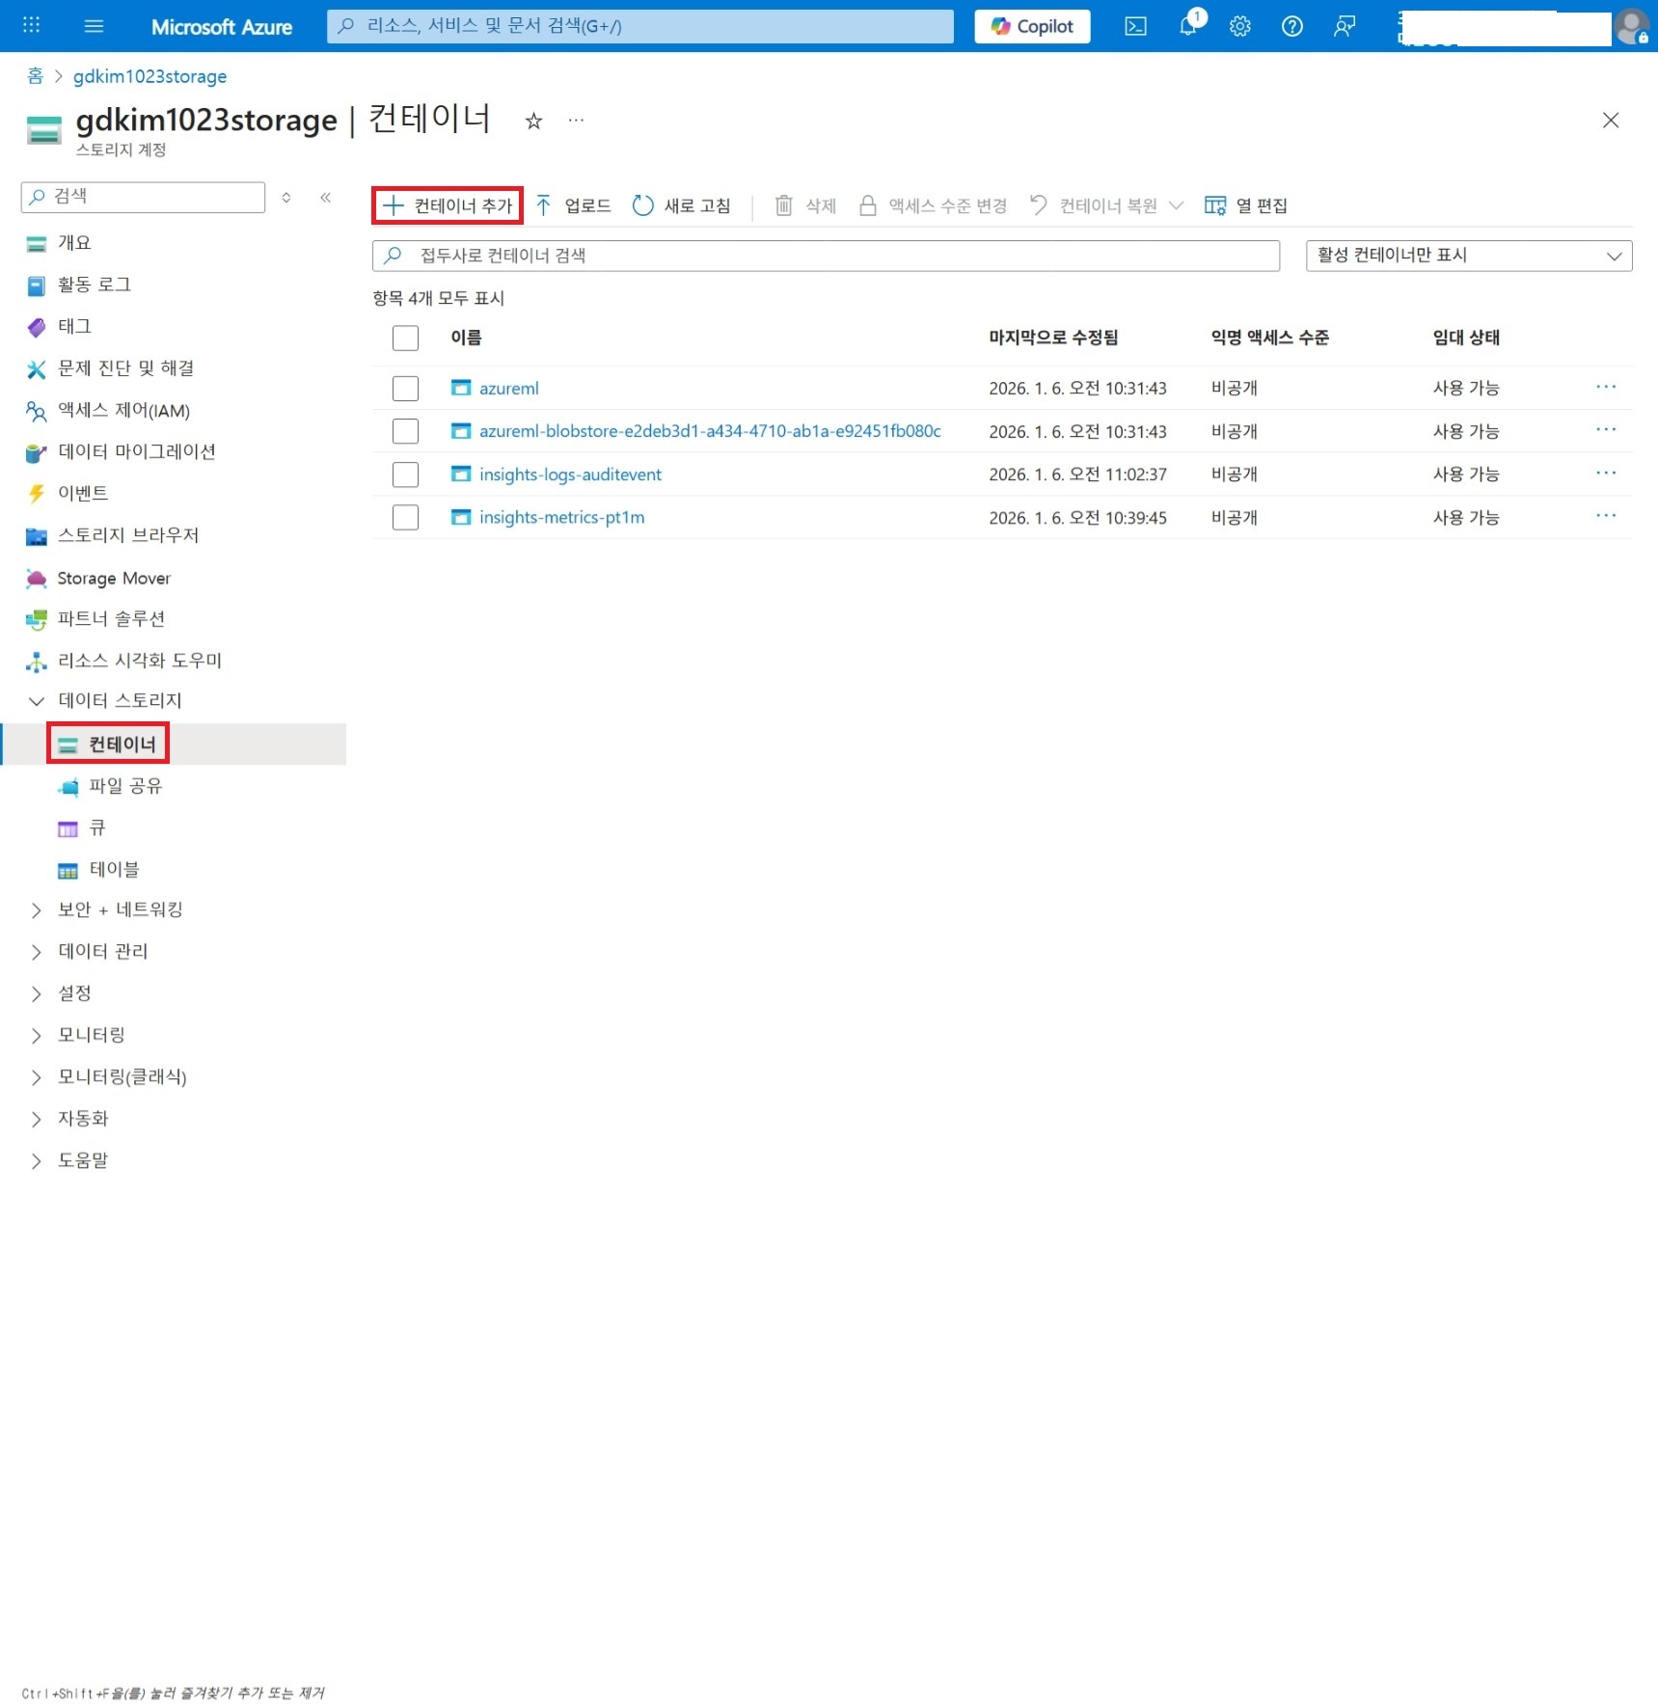Check the insights-metrics-pt1m checkbox
Image resolution: width=1658 pixels, height=1706 pixels.
pos(405,518)
